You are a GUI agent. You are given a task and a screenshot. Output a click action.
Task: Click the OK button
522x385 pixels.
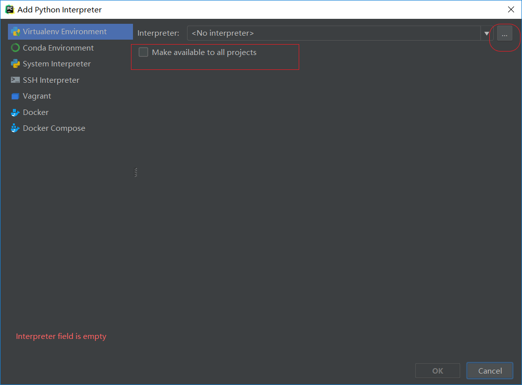(438, 371)
